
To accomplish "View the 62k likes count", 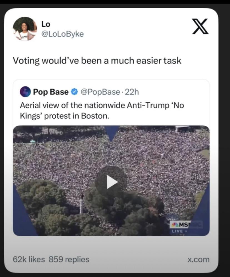I will [x=29, y=259].
